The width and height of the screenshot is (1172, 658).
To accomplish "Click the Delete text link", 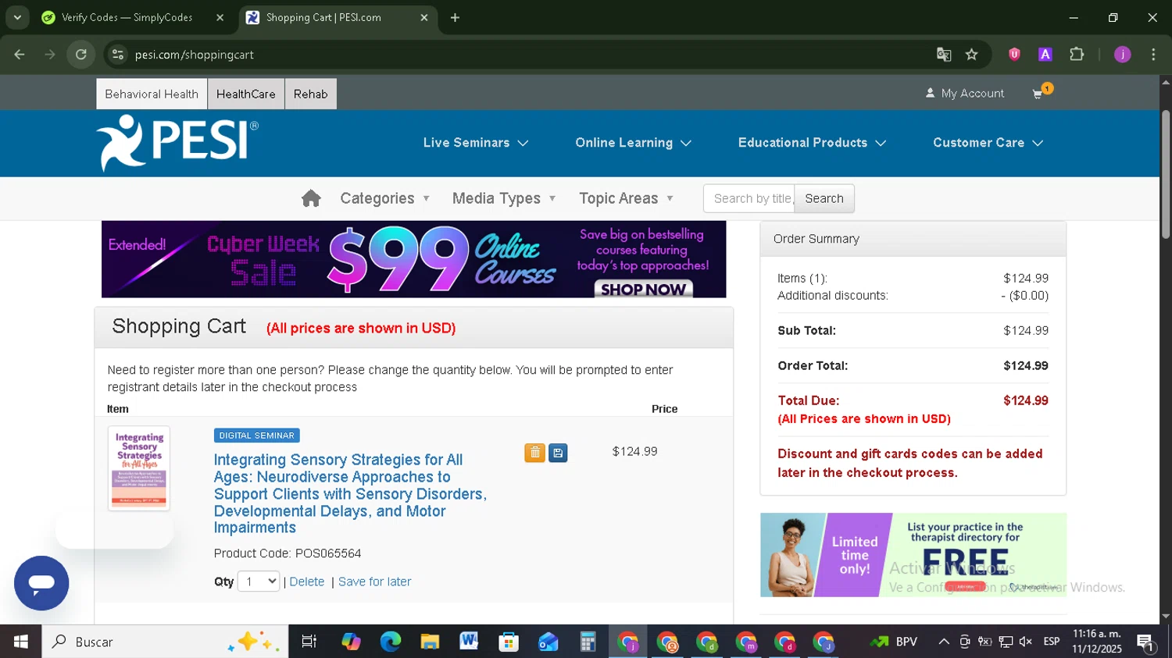I will click(x=307, y=582).
